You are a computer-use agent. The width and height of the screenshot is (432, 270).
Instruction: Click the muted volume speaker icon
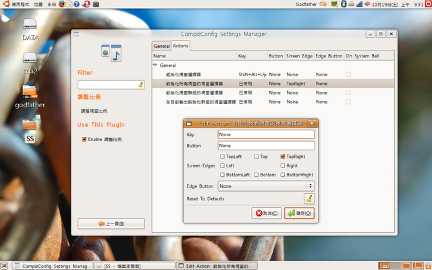point(367,4)
